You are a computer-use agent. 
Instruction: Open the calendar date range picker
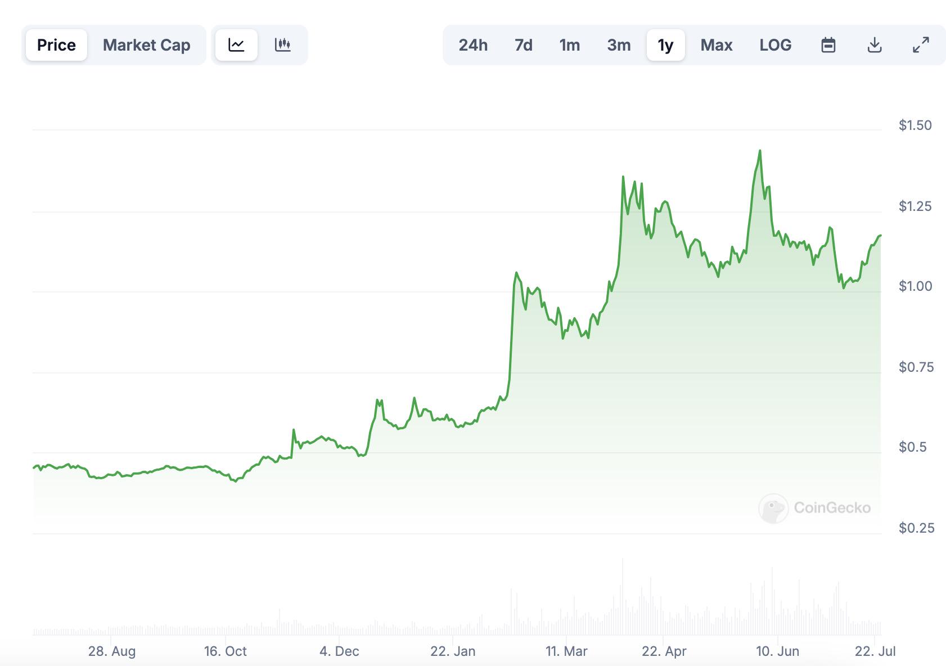click(x=828, y=45)
